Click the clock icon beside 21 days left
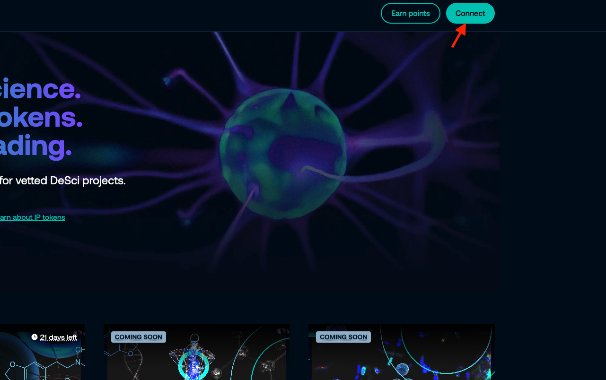Image resolution: width=606 pixels, height=380 pixels. click(35, 337)
